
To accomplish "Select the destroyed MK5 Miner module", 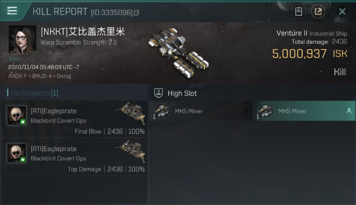I will [200, 111].
